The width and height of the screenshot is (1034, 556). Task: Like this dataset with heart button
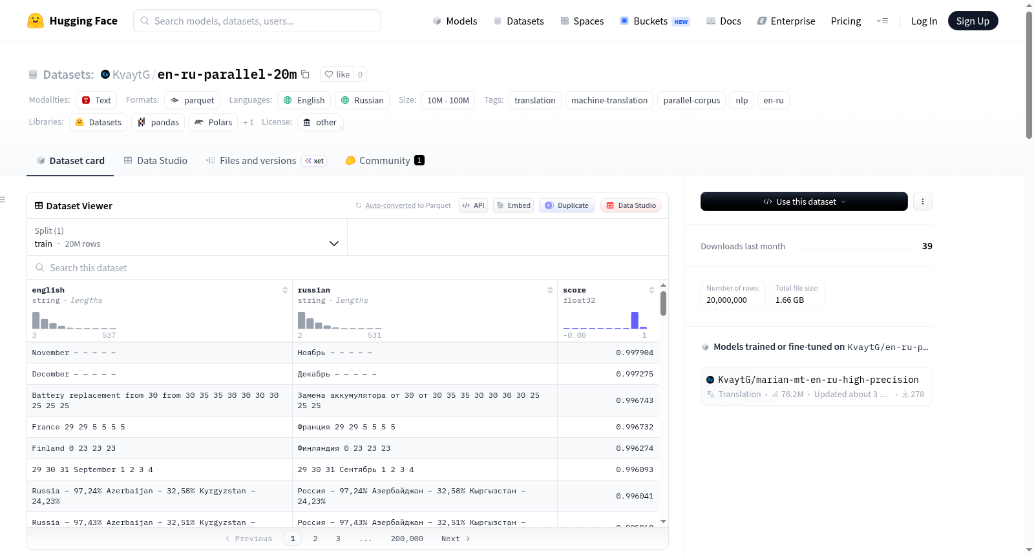(337, 74)
